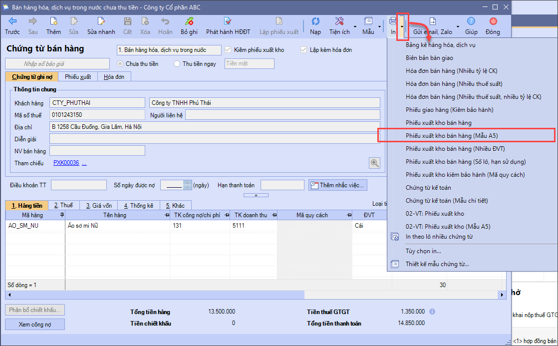Image resolution: width=558 pixels, height=346 pixels.
Task: Choose Phiếu xuất kho bán hàng (Mẫu A5)
Action: tap(452, 136)
